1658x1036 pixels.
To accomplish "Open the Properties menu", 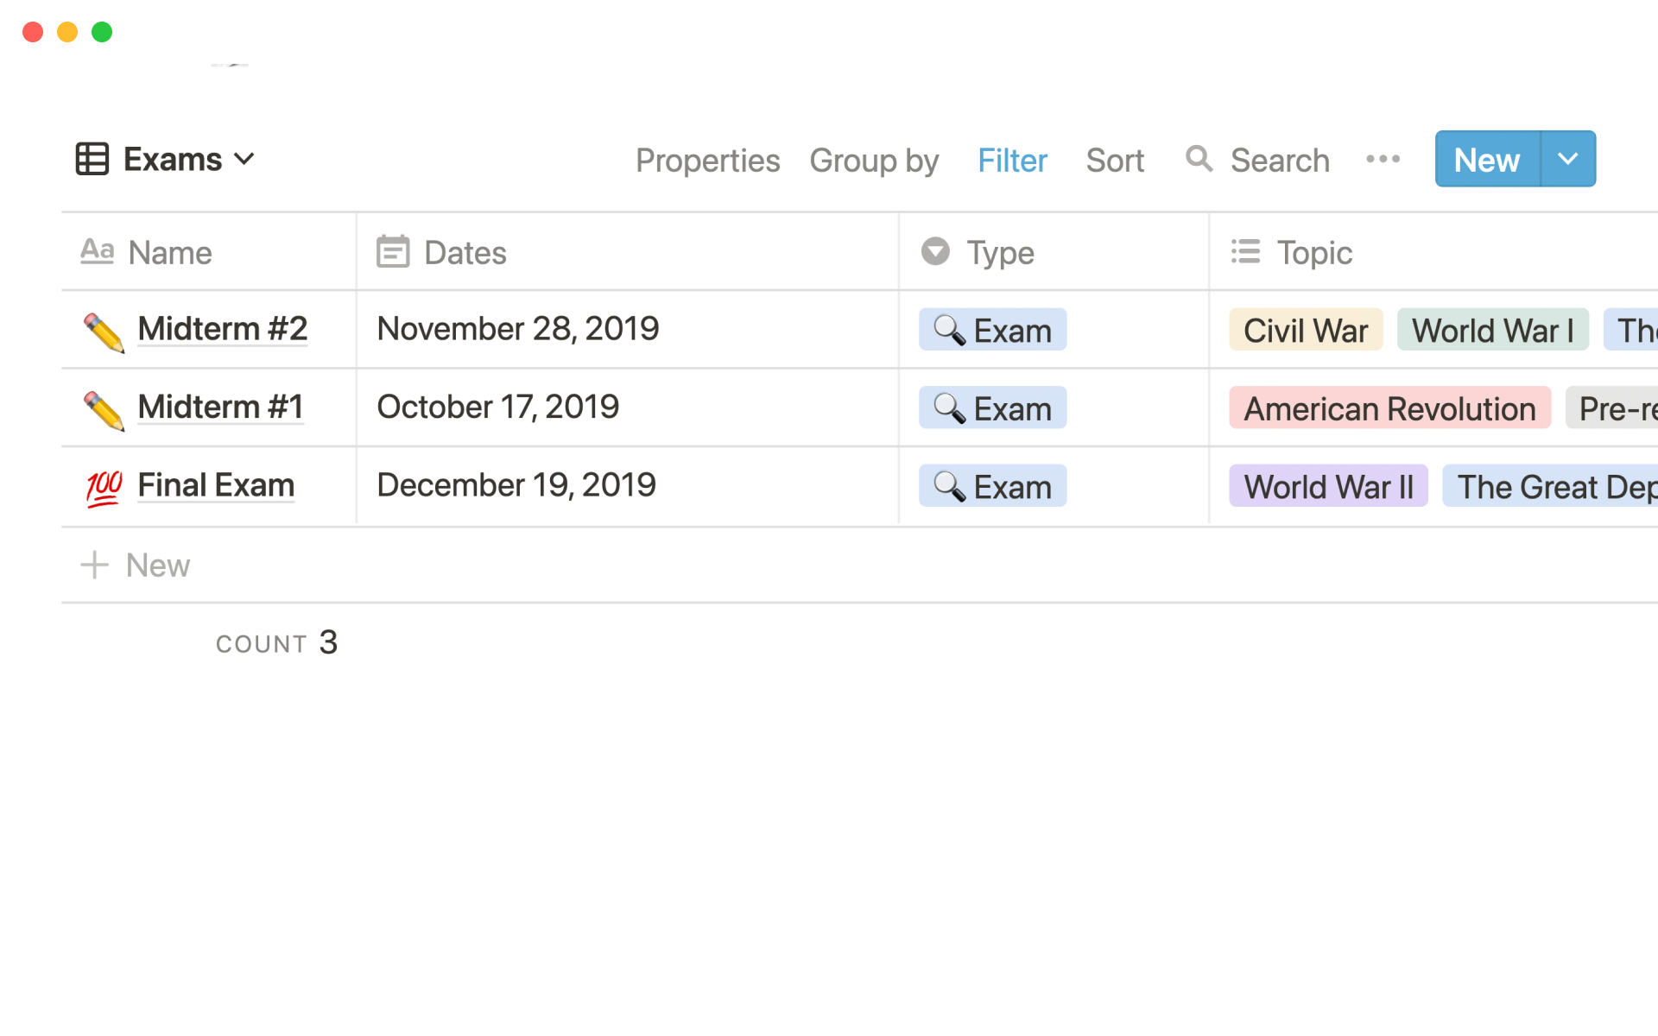I will coord(707,161).
